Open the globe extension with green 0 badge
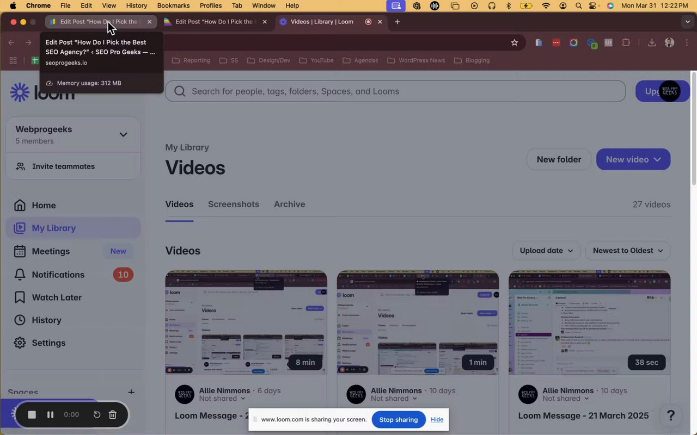The height and width of the screenshot is (435, 697). click(x=591, y=43)
